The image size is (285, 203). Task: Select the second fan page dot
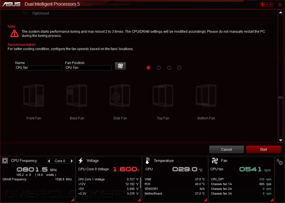coord(159,68)
